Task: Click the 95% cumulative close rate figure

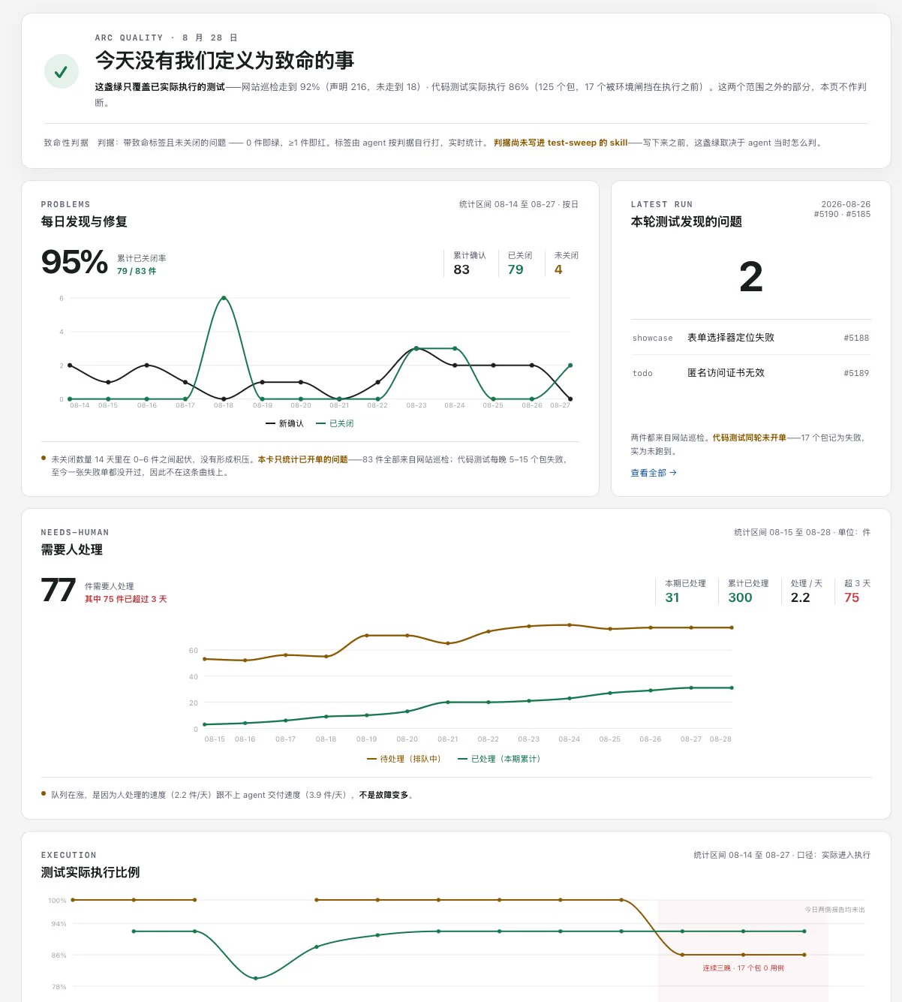Action: (x=74, y=263)
